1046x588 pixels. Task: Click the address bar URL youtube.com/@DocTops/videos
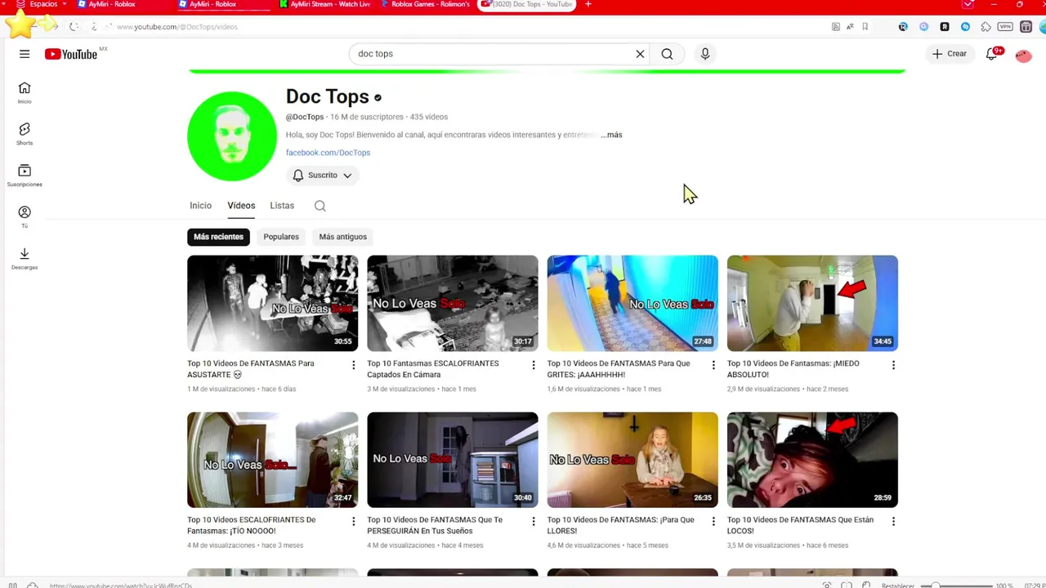177,27
